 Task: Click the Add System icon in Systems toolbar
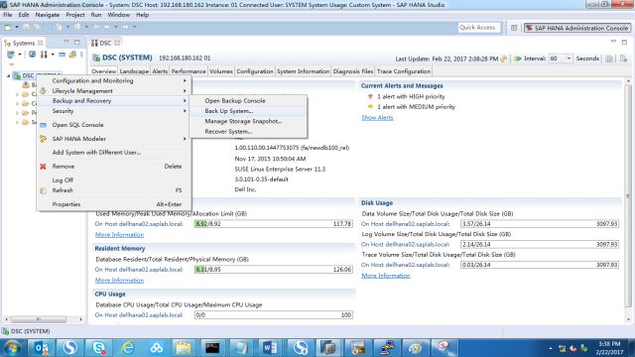click(x=11, y=55)
